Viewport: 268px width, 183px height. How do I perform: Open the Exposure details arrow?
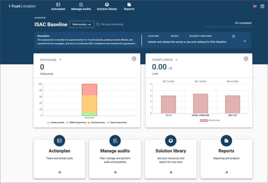click(60, 60)
